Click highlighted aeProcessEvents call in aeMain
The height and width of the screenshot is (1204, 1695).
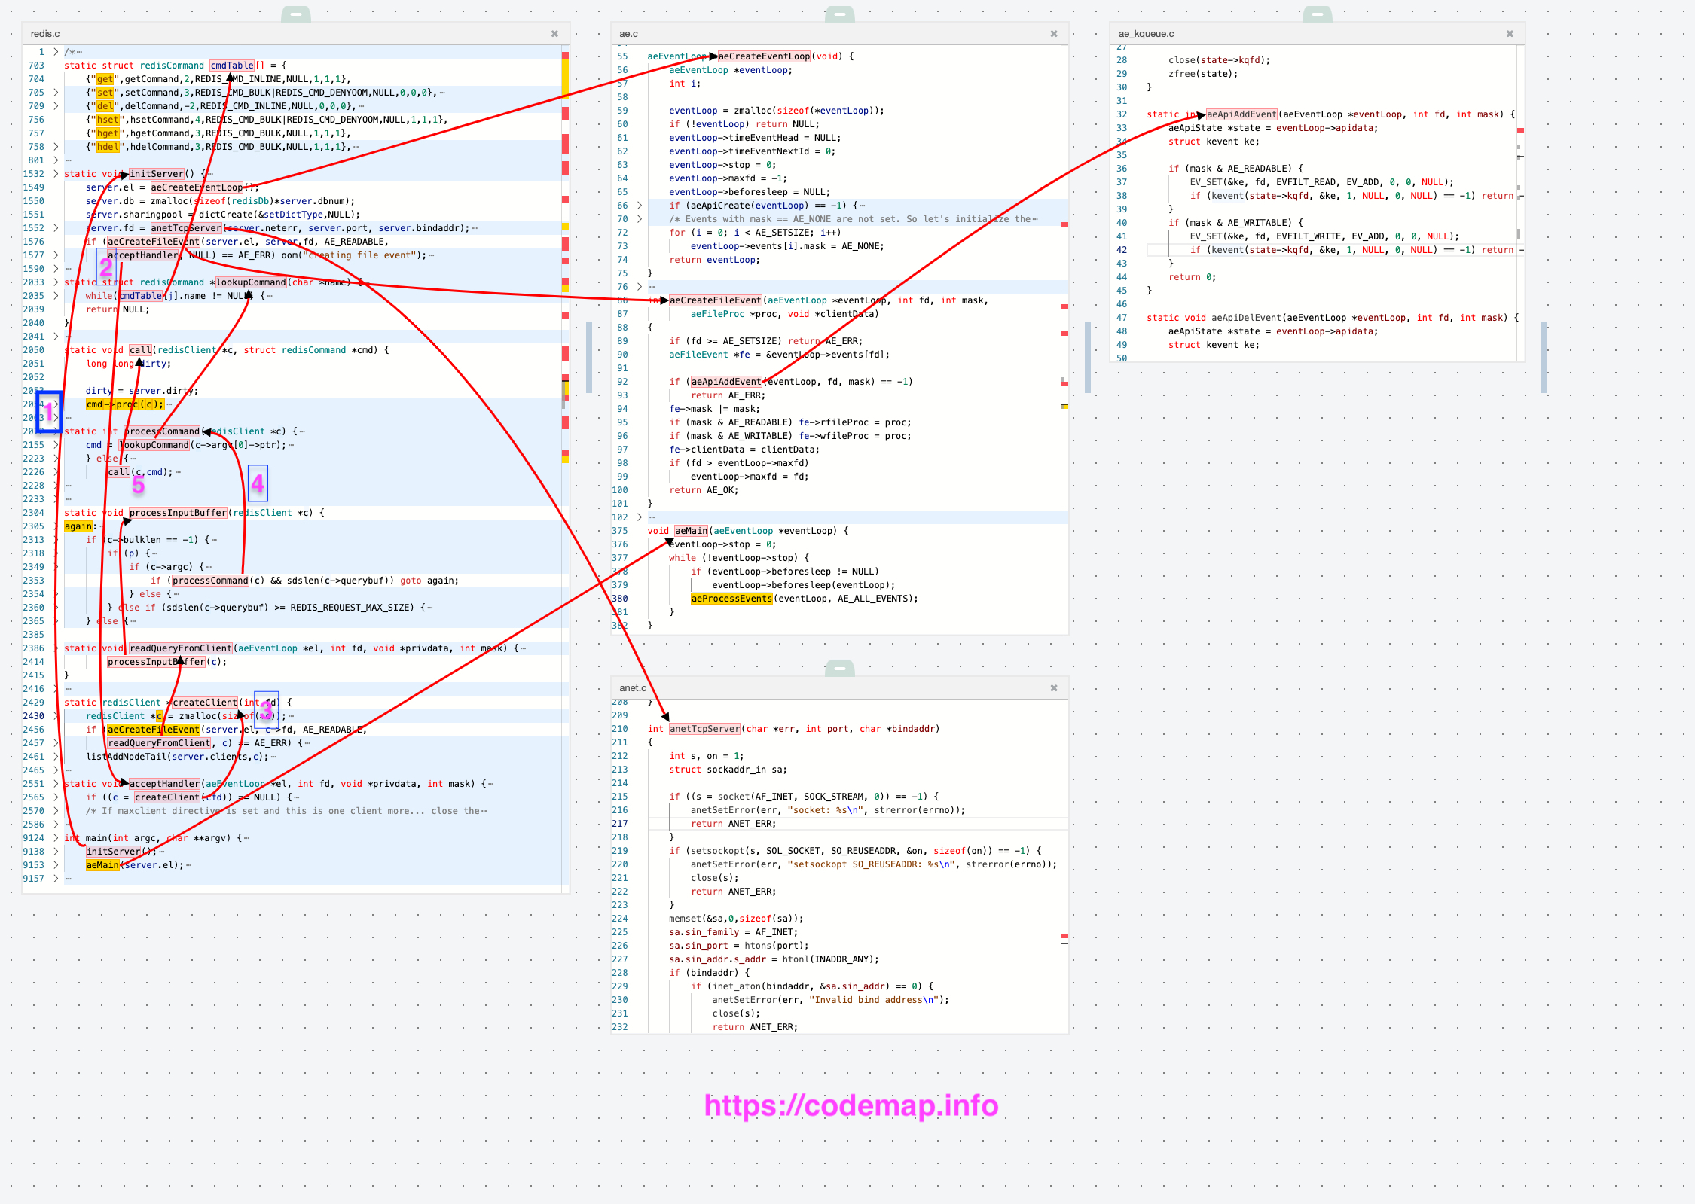pyautogui.click(x=731, y=599)
